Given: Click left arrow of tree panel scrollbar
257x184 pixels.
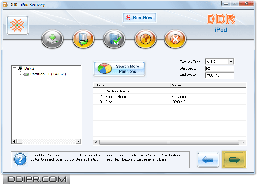Looking at the screenshot, I should (x=14, y=141).
